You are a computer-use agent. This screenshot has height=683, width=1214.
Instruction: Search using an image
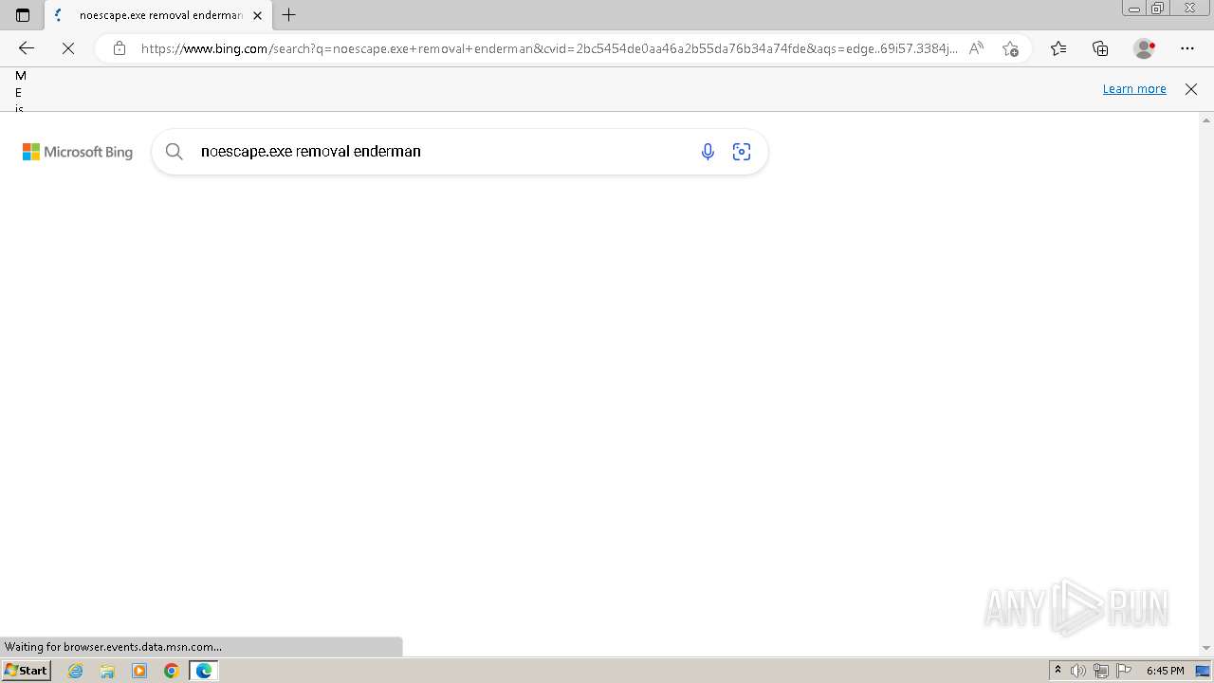pos(742,152)
